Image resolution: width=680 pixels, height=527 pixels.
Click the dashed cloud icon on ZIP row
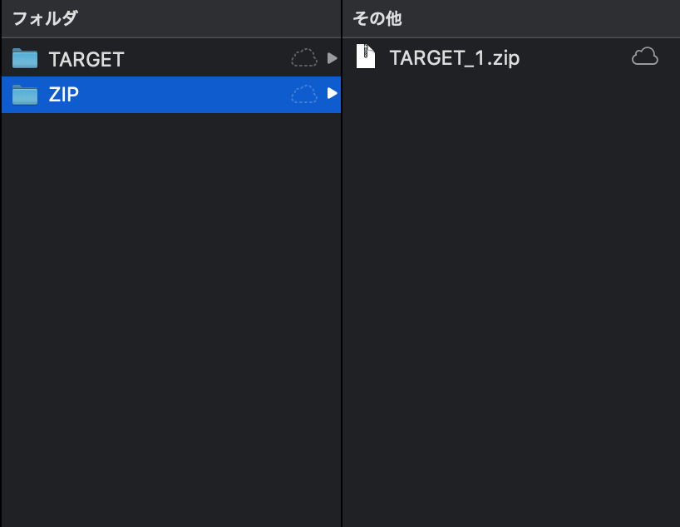304,94
